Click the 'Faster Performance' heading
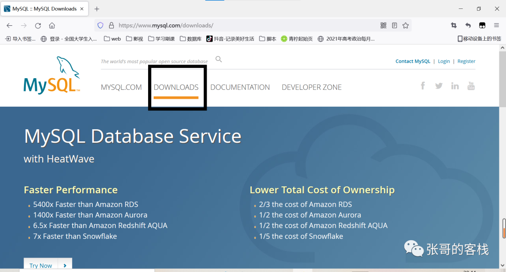Screen dimensions: 506x272 [71, 190]
